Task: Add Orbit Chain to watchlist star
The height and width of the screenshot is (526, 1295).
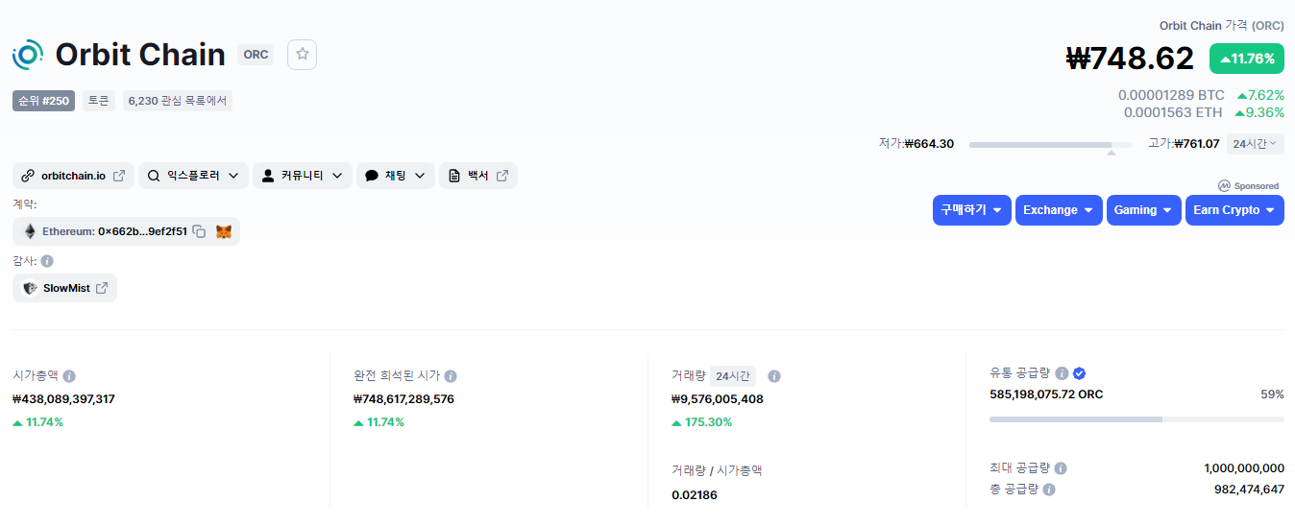Action: [x=302, y=55]
